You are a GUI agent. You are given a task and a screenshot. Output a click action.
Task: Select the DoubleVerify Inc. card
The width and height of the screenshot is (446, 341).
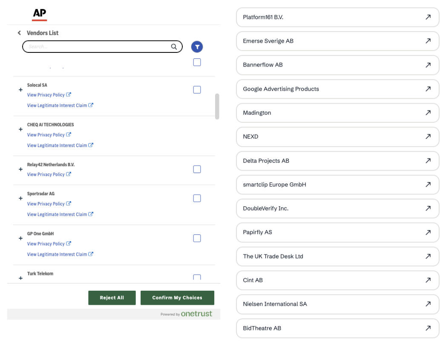(338, 208)
